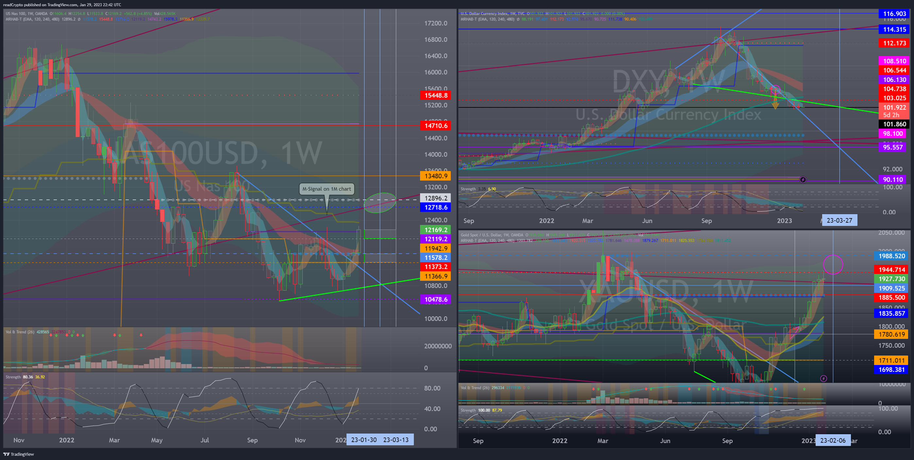914x460 pixels.
Task: Click red 112.173 label on the DXY price axis
Action: [x=894, y=43]
